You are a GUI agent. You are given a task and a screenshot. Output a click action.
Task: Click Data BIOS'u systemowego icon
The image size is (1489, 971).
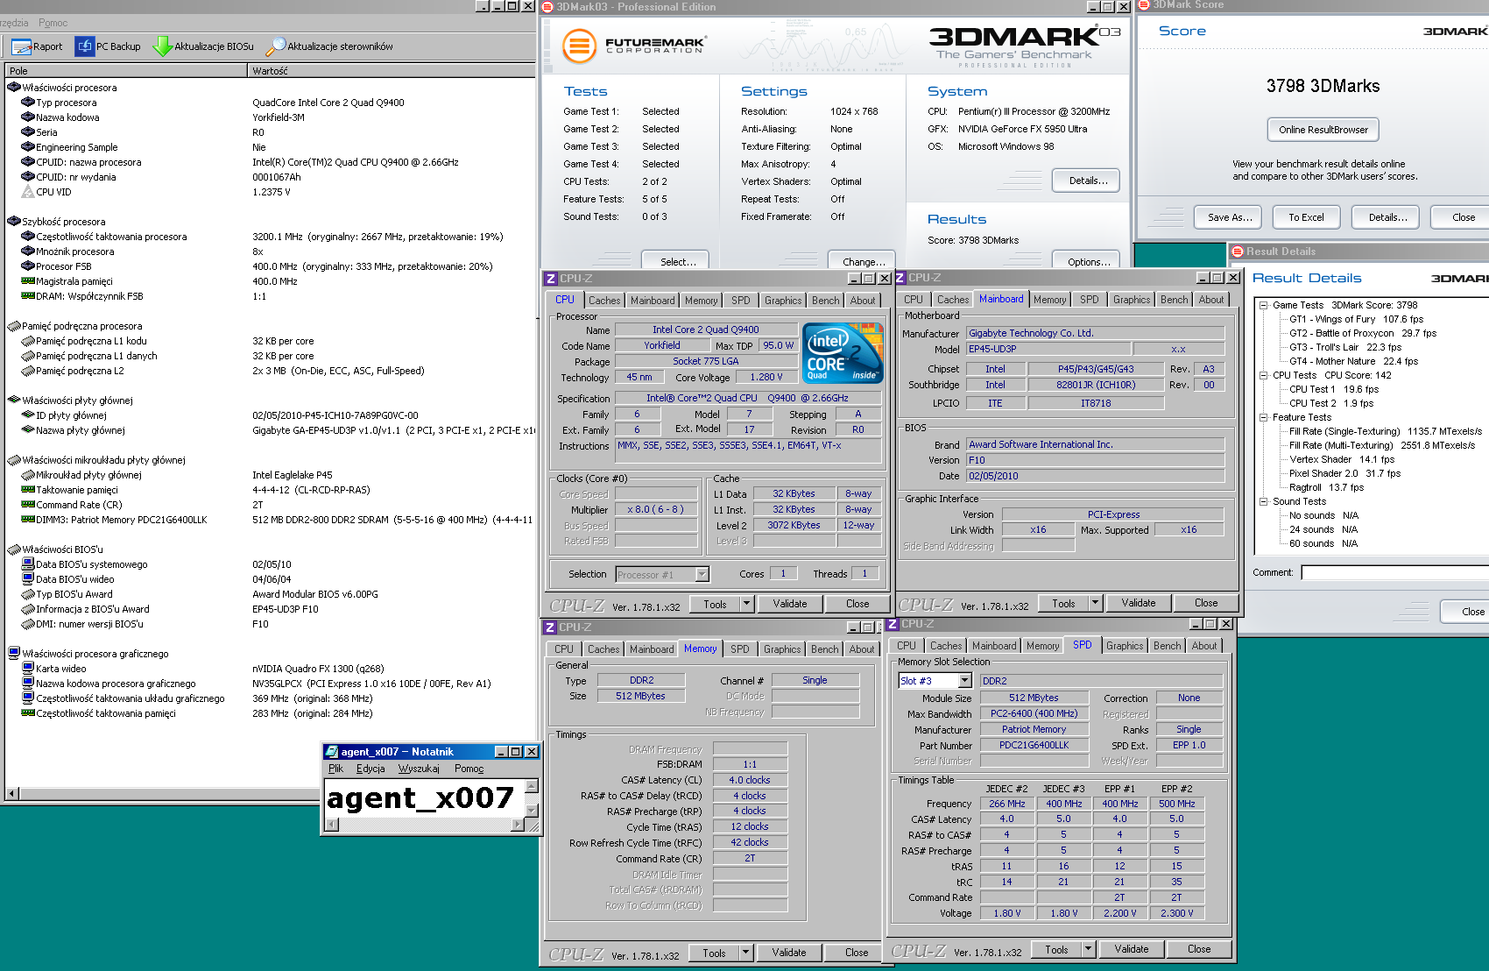tap(28, 564)
